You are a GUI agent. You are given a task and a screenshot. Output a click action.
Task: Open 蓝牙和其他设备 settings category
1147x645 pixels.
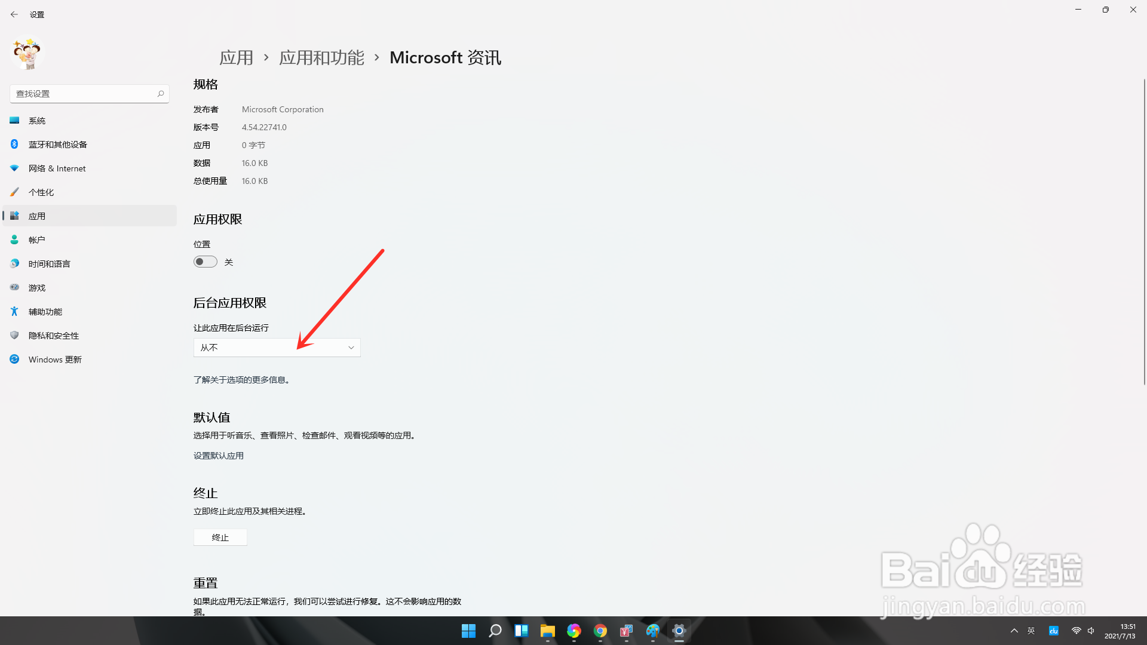click(90, 145)
